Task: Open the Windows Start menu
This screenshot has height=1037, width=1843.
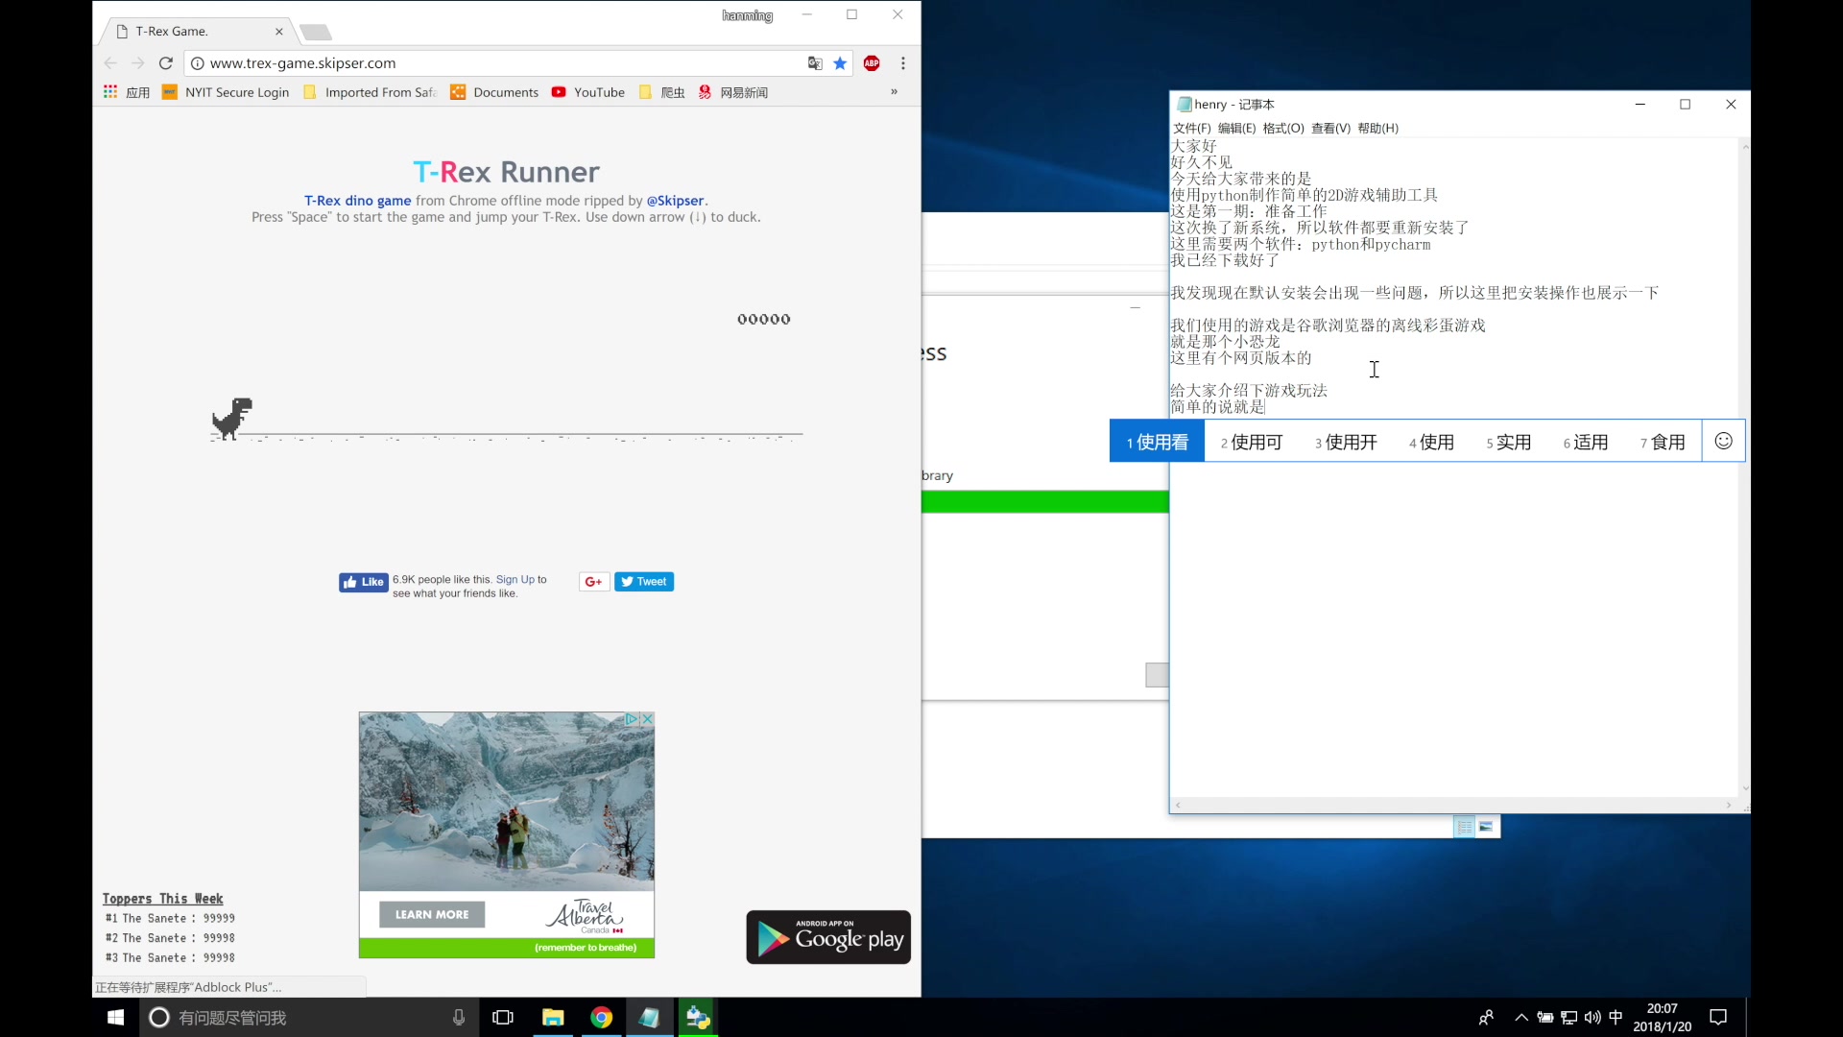Action: [x=115, y=1017]
